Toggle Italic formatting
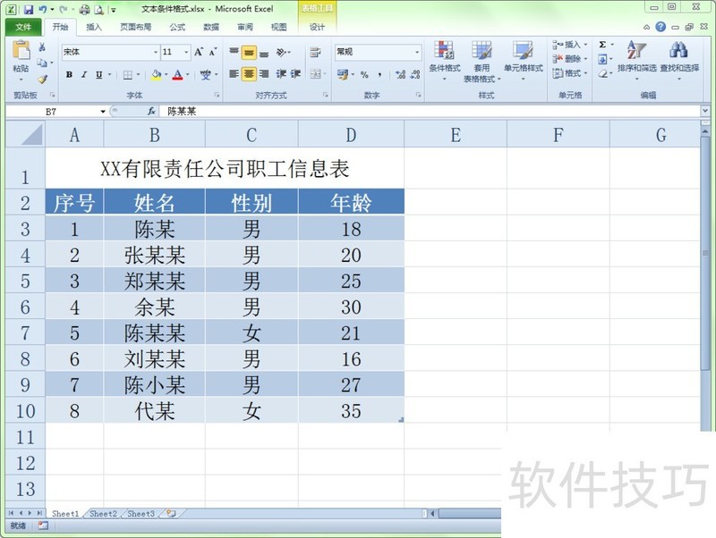Image resolution: width=716 pixels, height=538 pixels. pos(83,74)
